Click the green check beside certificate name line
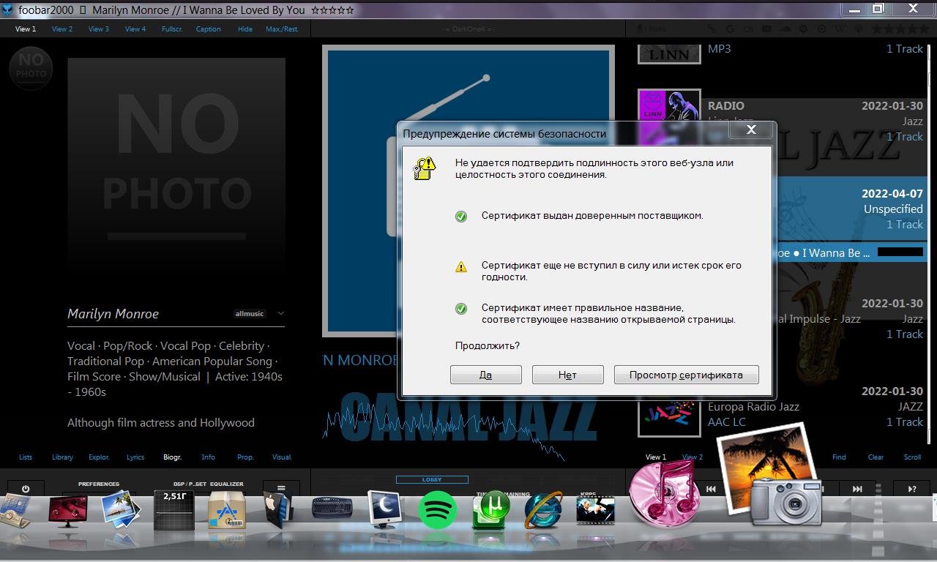The image size is (937, 562). coord(461,309)
